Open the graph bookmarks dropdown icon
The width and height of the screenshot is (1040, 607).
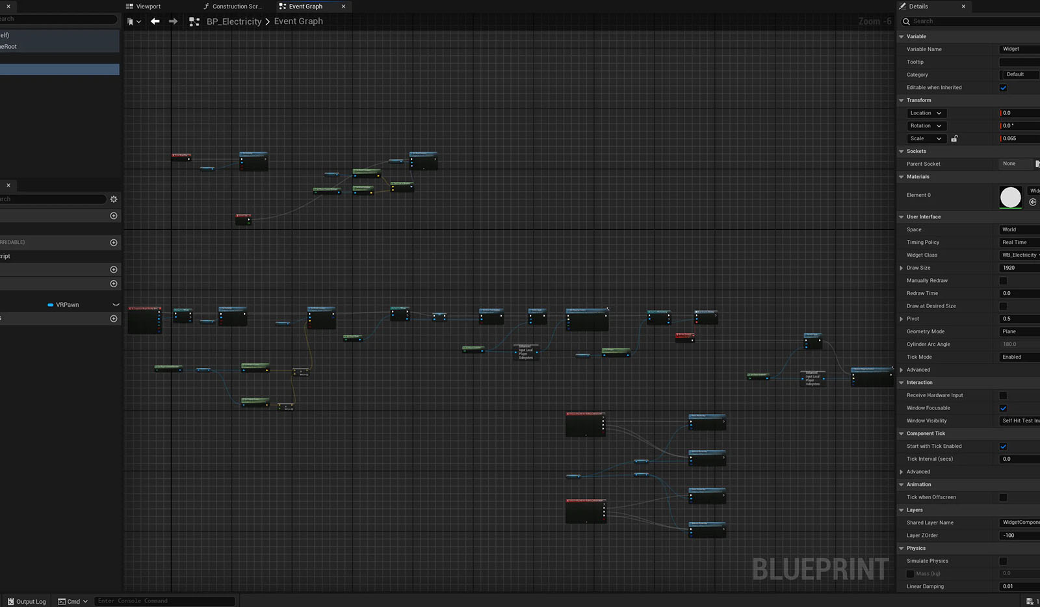134,21
